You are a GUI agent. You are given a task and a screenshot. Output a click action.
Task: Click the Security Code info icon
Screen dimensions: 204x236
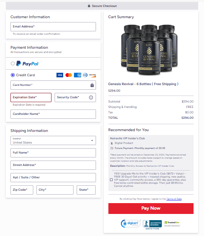pyautogui.click(x=91, y=97)
